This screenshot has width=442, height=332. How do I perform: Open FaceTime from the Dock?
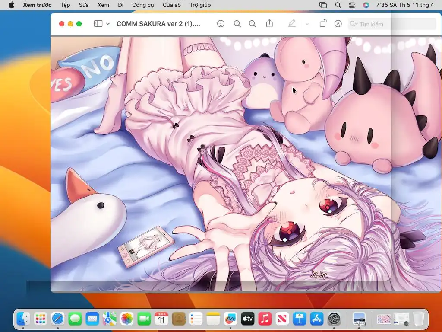[x=144, y=319]
